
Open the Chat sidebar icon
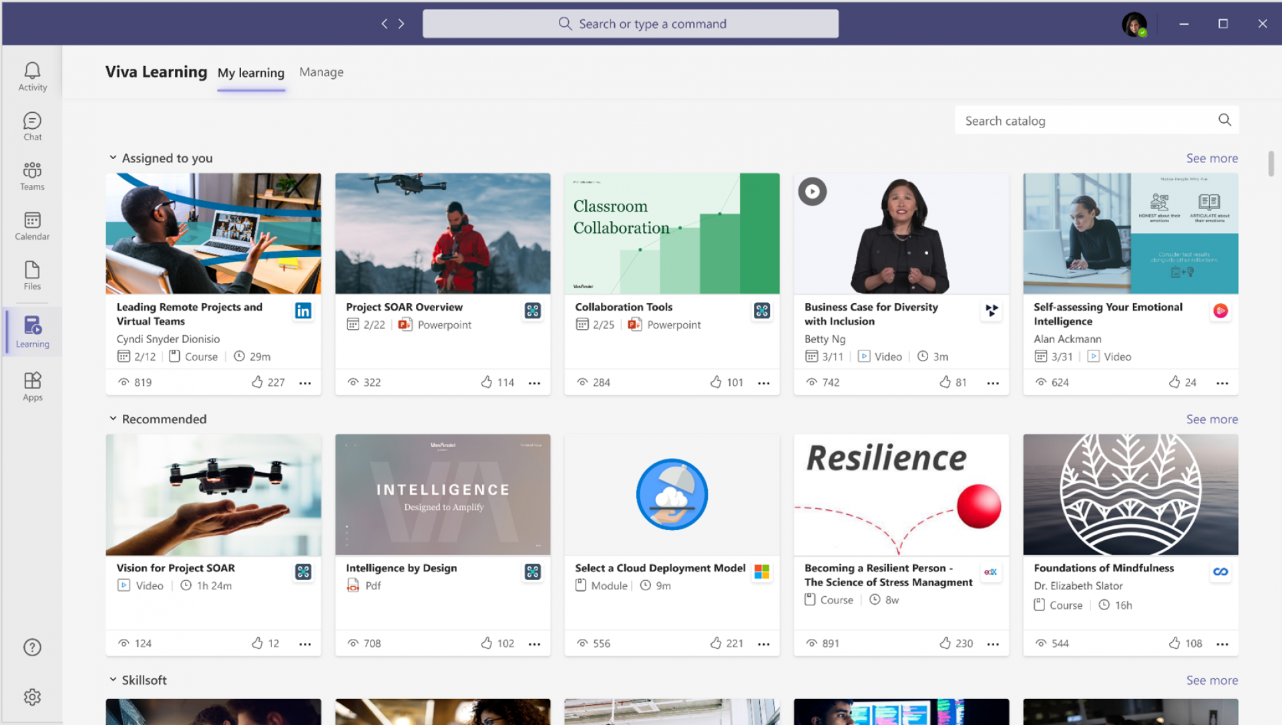click(32, 126)
